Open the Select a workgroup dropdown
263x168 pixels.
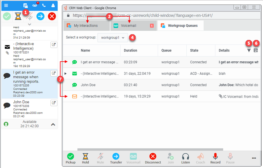[x=113, y=37]
